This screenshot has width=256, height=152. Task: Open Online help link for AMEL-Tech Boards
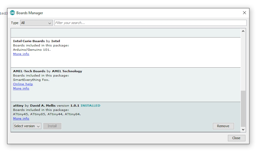pyautogui.click(x=23, y=84)
